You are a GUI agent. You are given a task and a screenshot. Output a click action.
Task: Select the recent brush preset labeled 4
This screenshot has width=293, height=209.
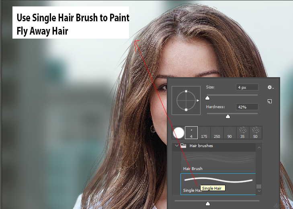pyautogui.click(x=191, y=133)
